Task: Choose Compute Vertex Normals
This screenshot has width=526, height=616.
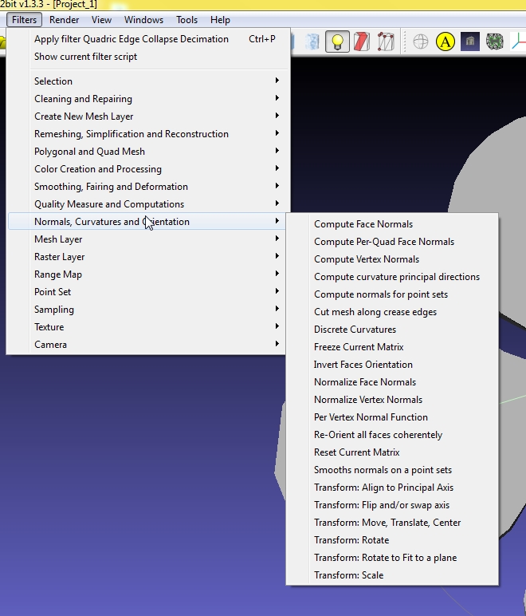Action: (392, 259)
